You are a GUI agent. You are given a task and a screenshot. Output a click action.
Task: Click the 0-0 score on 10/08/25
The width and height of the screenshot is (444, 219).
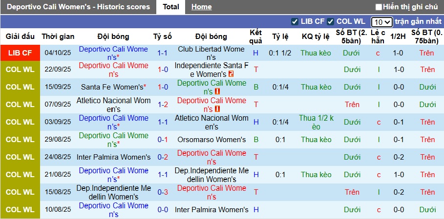click(x=163, y=210)
